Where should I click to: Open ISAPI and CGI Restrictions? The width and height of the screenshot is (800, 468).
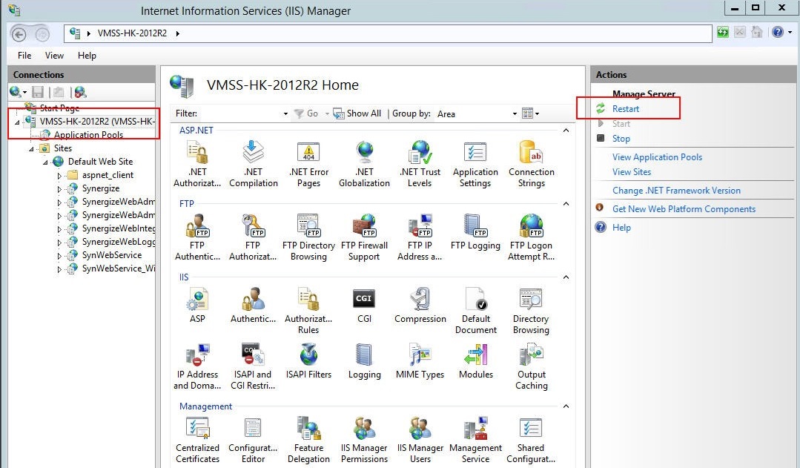253,366
